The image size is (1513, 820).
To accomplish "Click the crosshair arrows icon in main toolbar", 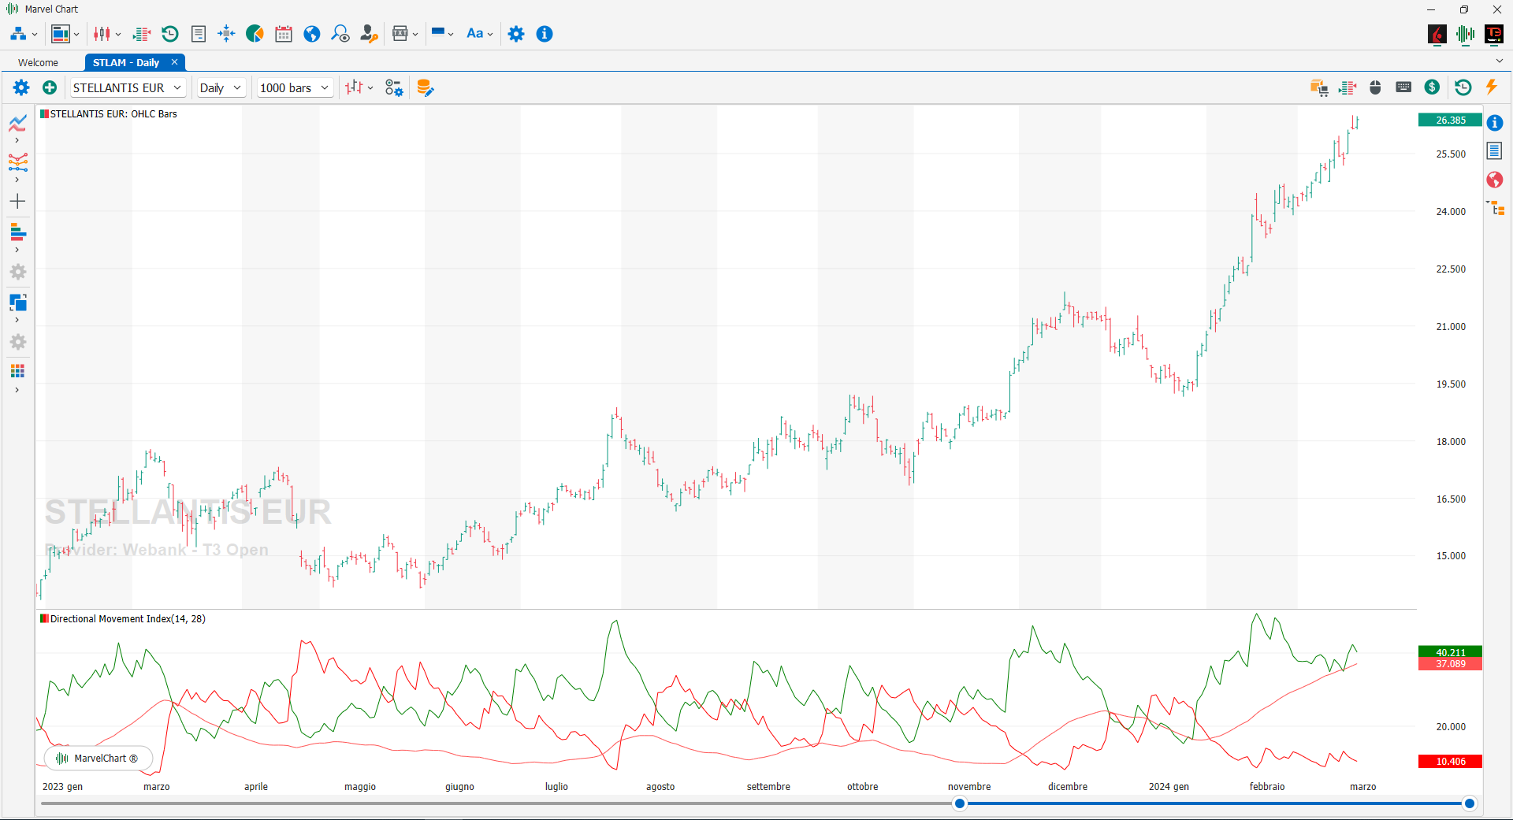I will 226,34.
